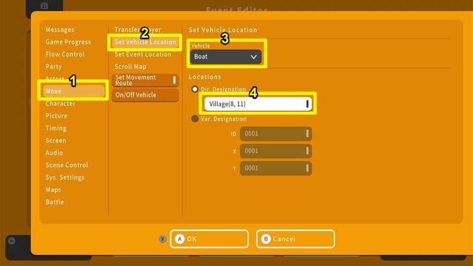
Task: Click the ID variable field
Action: tap(275, 134)
